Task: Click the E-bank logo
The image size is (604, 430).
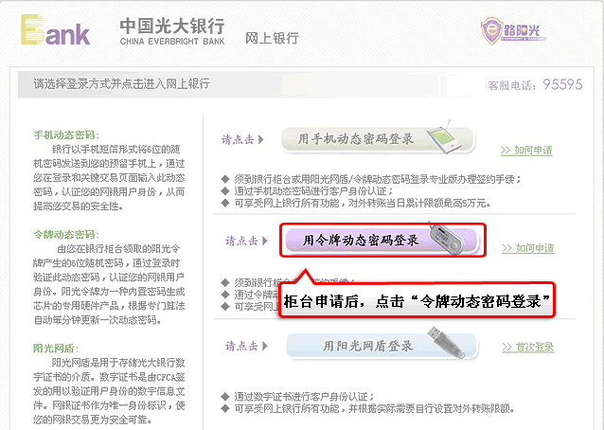Action: click(x=56, y=30)
